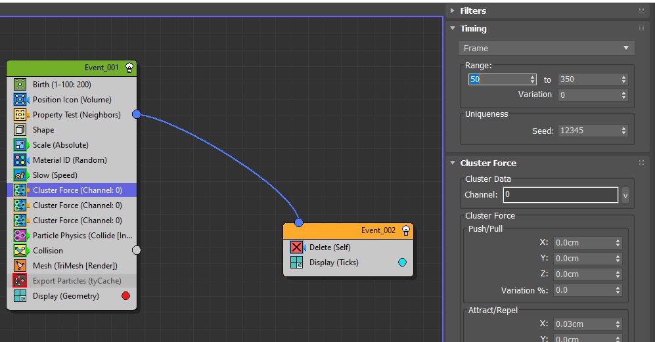Select Delete (Self) operator row

348,247
